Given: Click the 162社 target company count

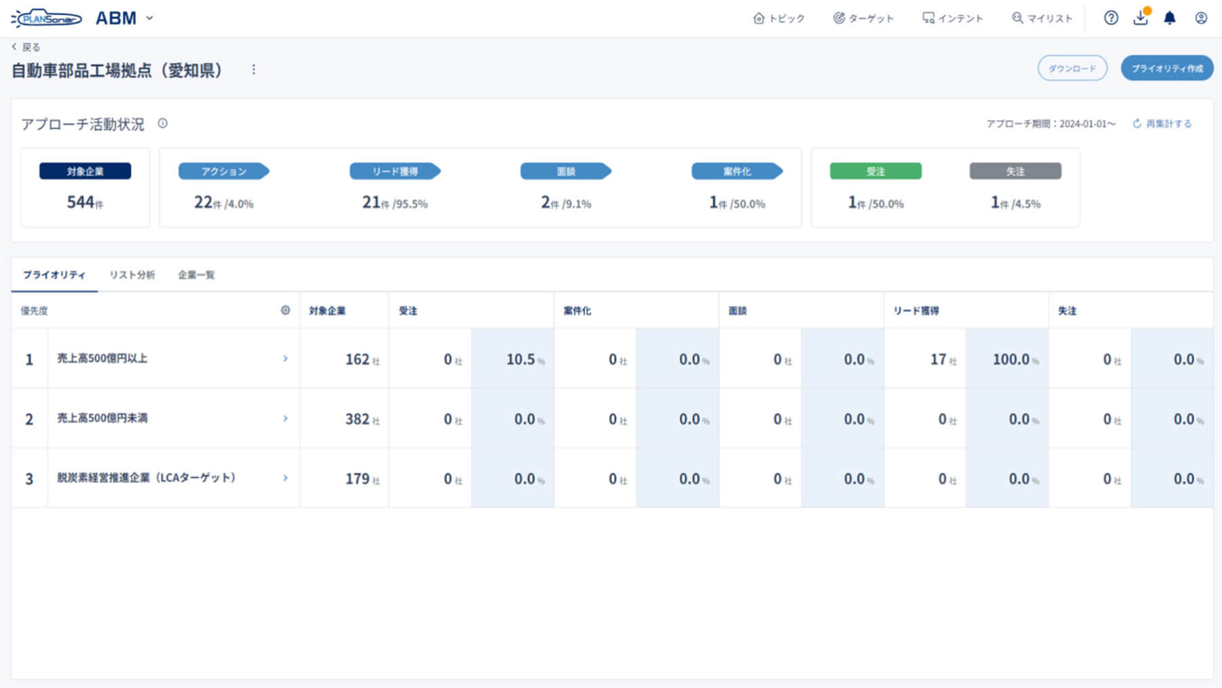Looking at the screenshot, I should (x=362, y=359).
